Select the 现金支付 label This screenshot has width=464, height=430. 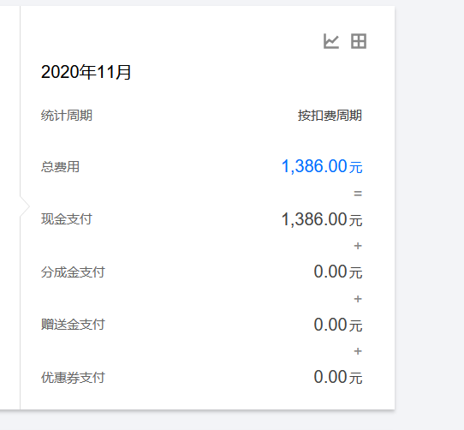pos(67,219)
